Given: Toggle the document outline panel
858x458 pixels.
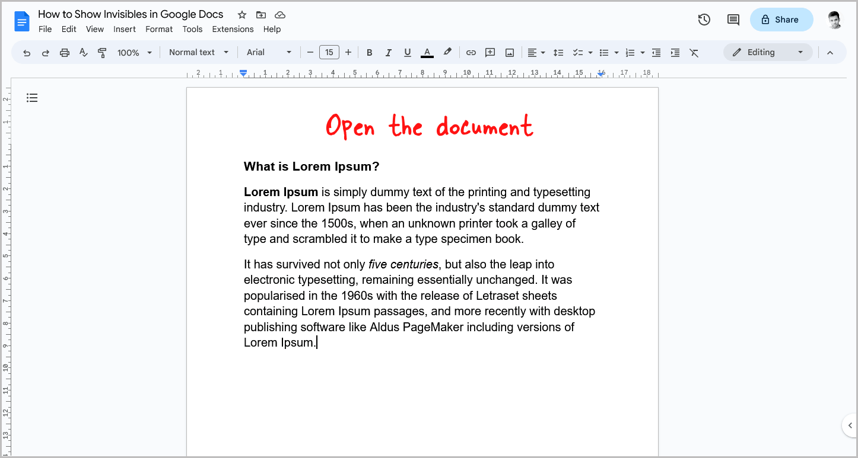Looking at the screenshot, I should click(32, 97).
